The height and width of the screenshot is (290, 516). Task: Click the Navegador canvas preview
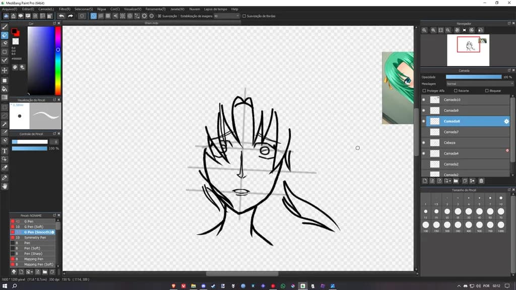pyautogui.click(x=468, y=50)
